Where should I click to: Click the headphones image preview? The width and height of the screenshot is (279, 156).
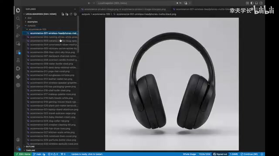[x=172, y=84]
